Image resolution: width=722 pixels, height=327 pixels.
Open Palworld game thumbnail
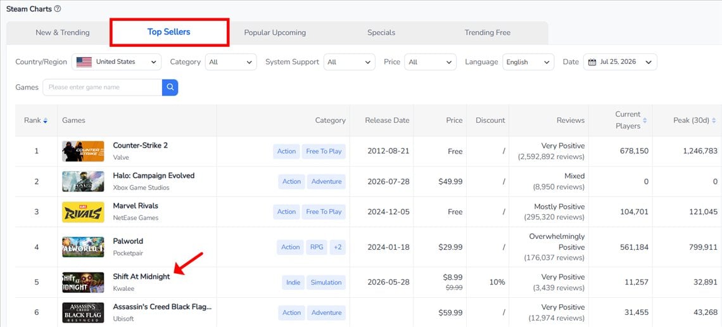pos(84,247)
